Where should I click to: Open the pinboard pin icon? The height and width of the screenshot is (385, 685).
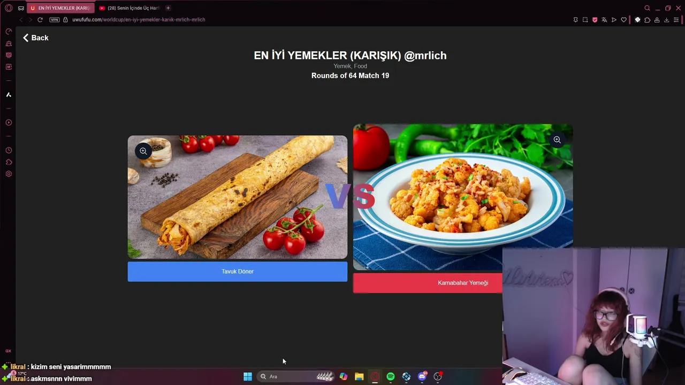click(575, 20)
